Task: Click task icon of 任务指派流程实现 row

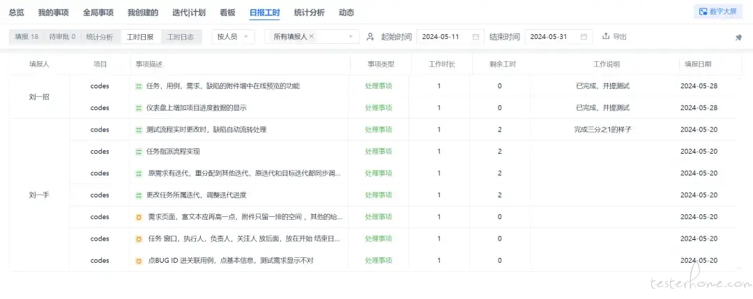Action: (139, 152)
